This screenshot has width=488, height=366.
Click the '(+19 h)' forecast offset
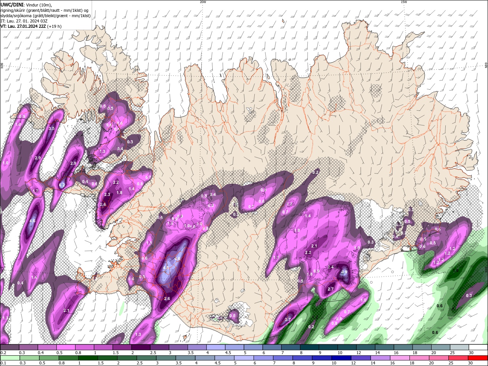55,26
